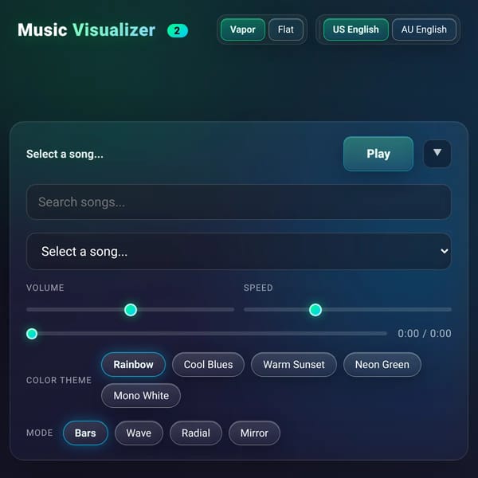Click the VOLUME label
The width and height of the screenshot is (478, 478).
[45, 288]
